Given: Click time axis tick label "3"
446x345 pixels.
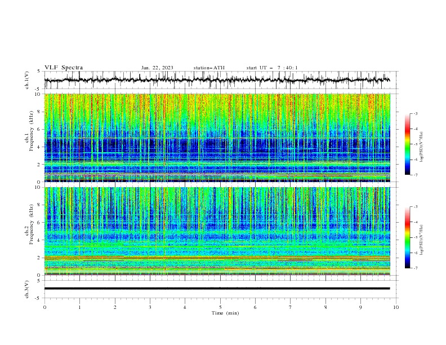Looking at the screenshot, I should 150,307.
